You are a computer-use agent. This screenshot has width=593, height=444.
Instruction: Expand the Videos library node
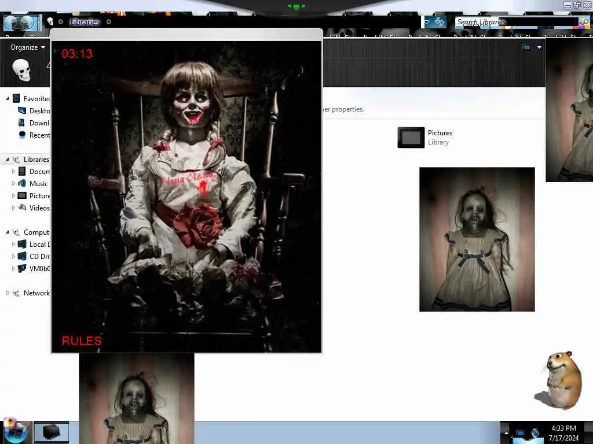click(x=14, y=208)
